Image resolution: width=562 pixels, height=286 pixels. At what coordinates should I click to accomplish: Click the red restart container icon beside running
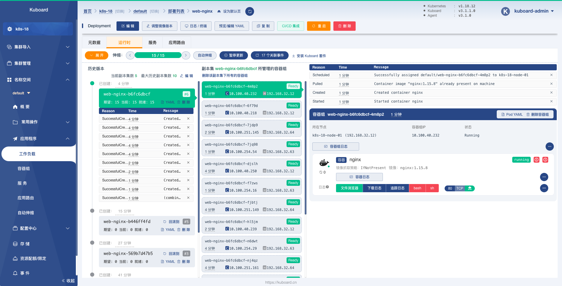(537, 160)
